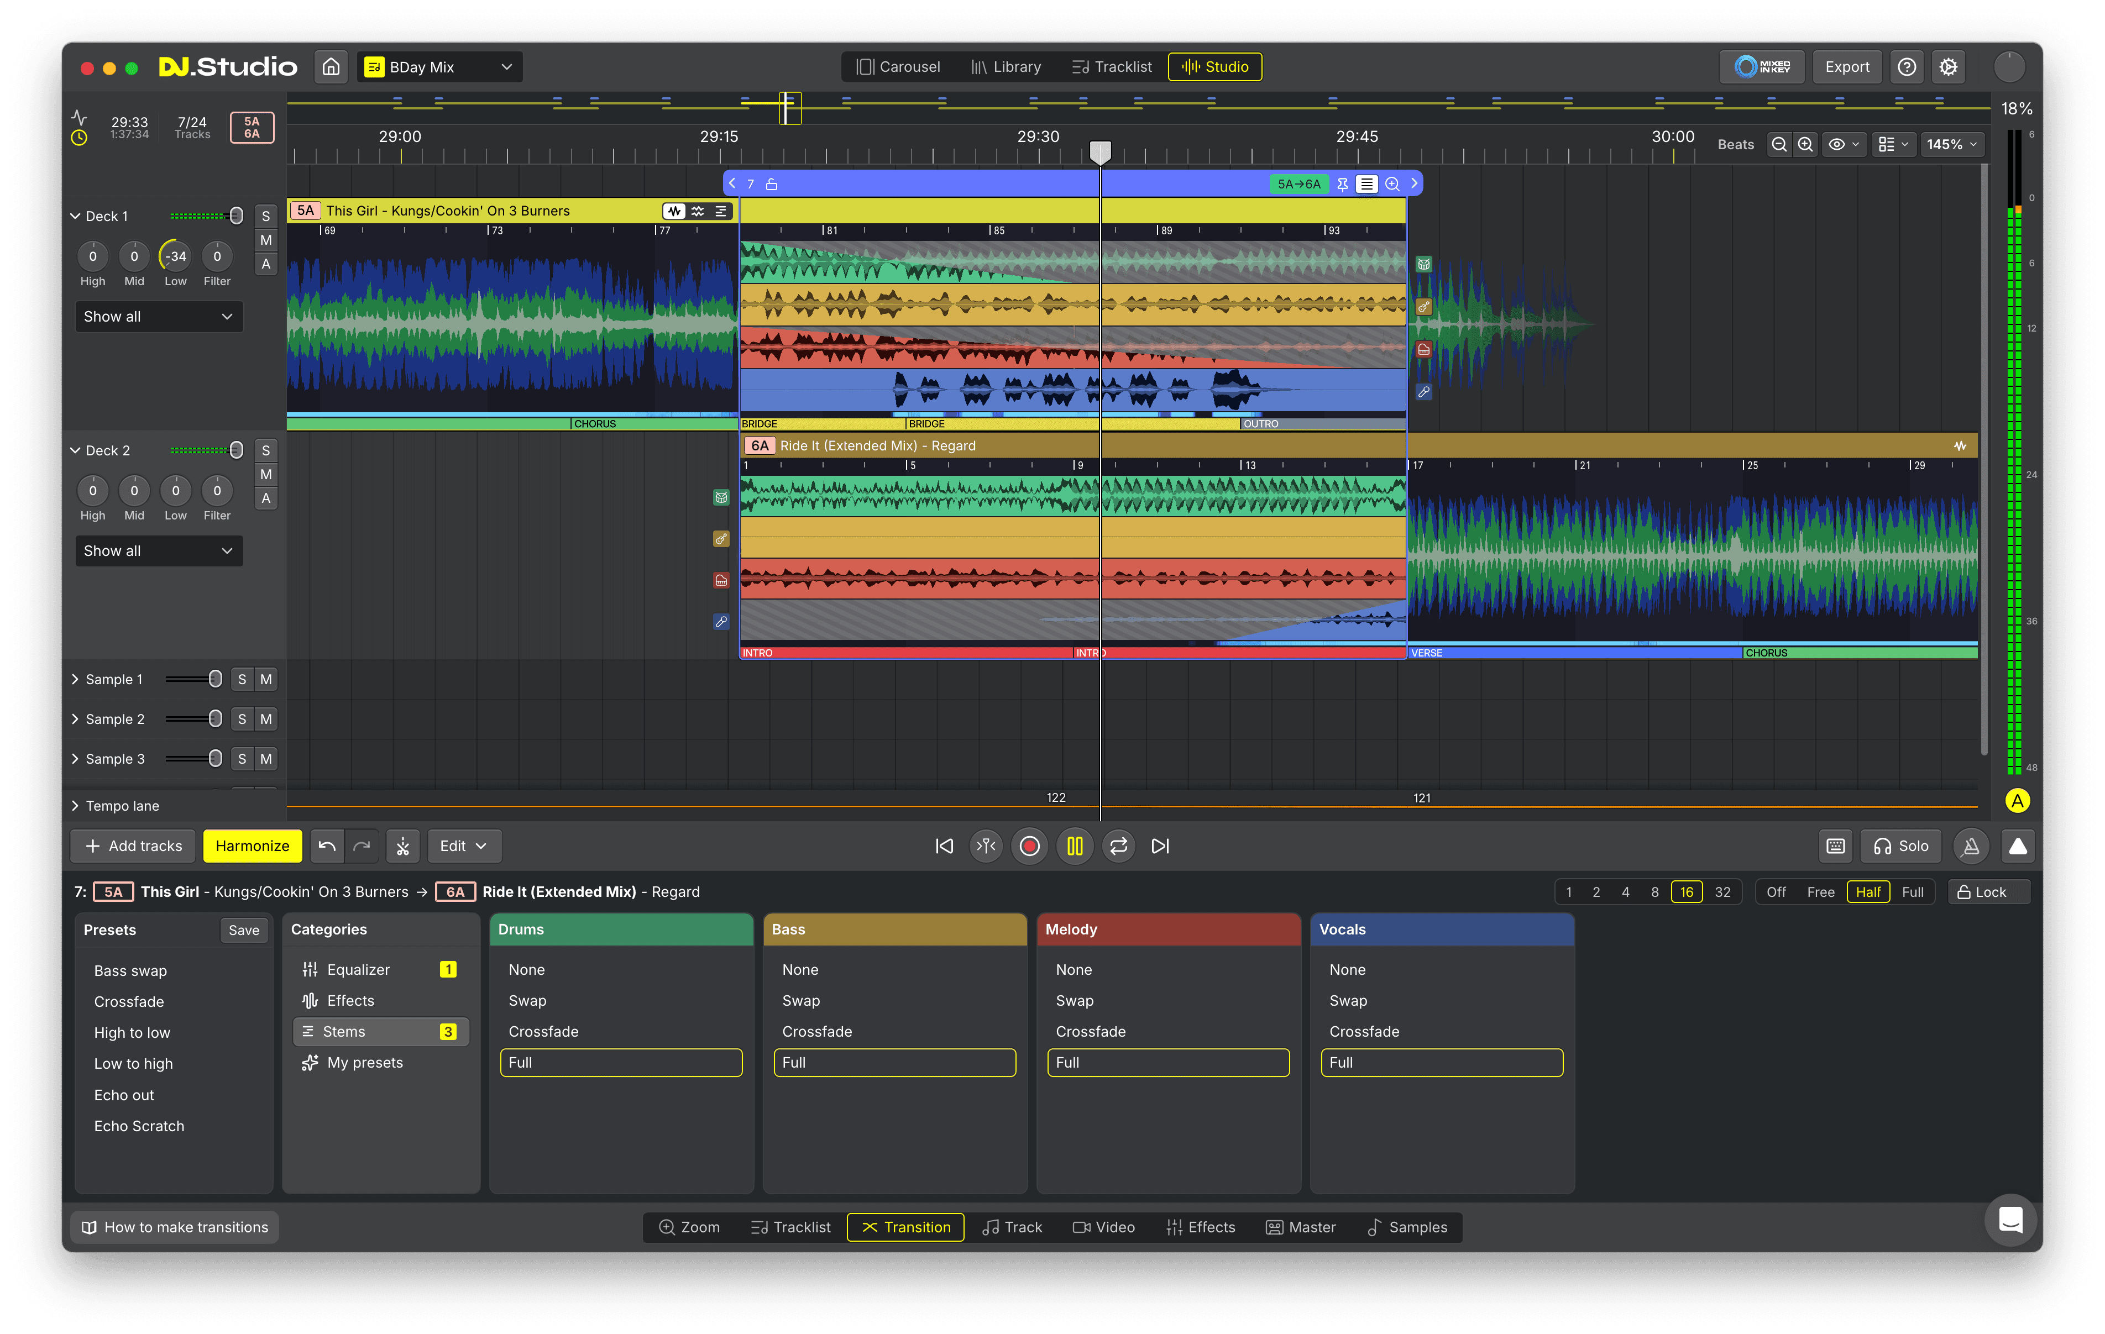This screenshot has width=2105, height=1334.
Task: Click the pin icon in transition header
Action: tap(1342, 183)
